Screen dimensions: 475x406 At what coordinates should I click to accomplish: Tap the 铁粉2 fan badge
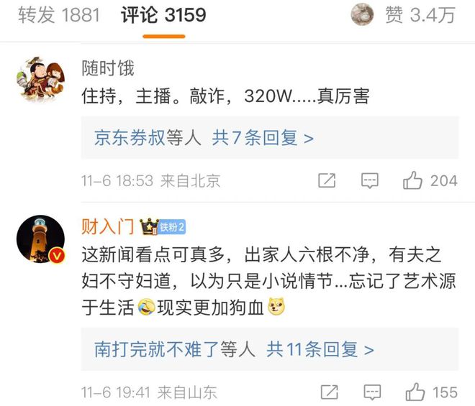click(x=172, y=226)
